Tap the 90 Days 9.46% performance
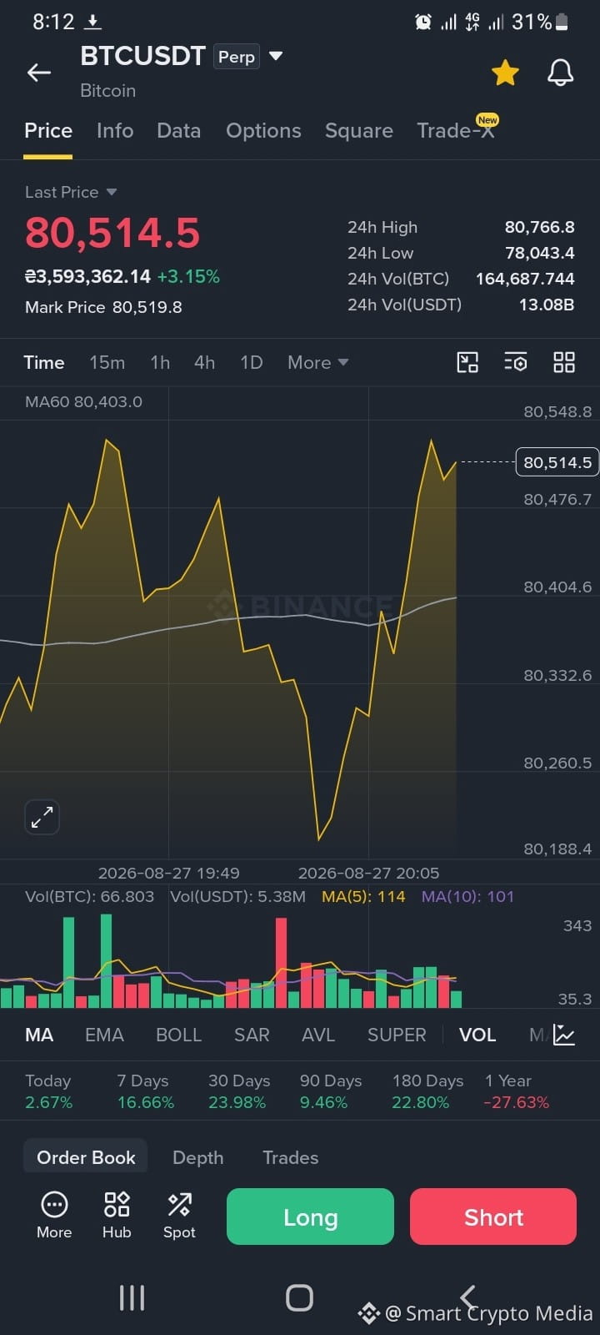The height and width of the screenshot is (1335, 600). point(331,1091)
